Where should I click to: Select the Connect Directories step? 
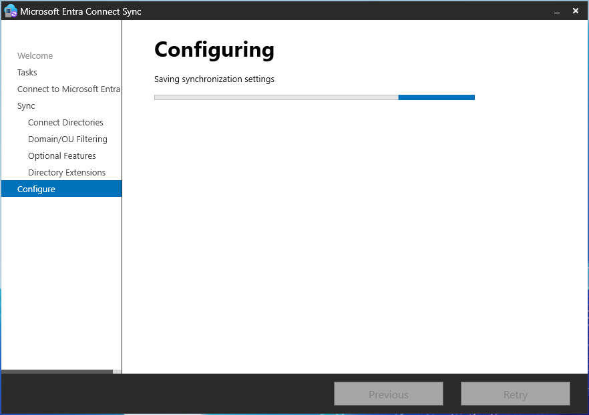[x=65, y=122]
